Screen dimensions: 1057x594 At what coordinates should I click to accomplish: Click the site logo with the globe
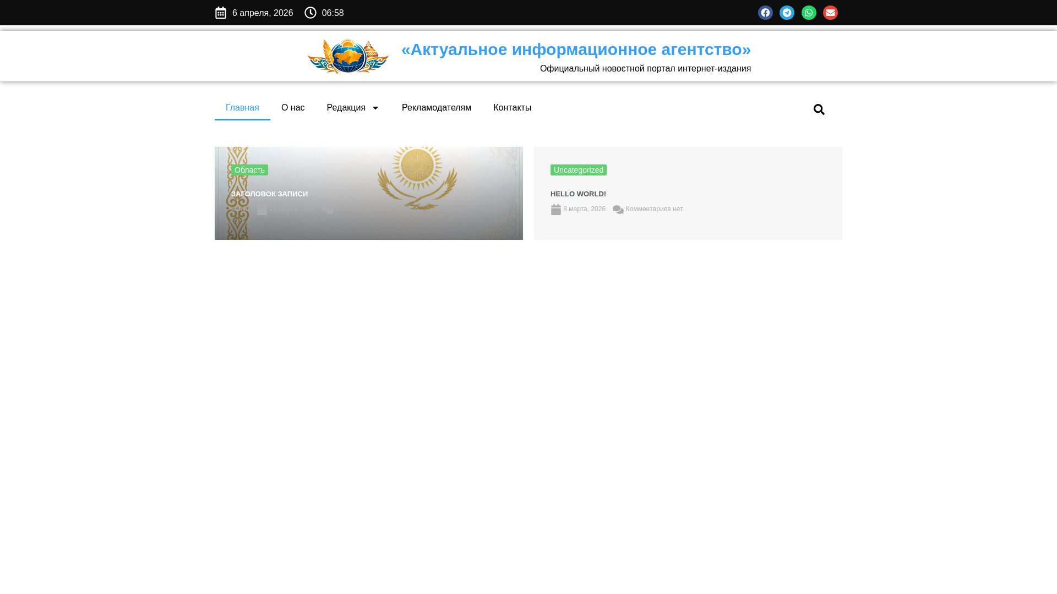(x=348, y=56)
